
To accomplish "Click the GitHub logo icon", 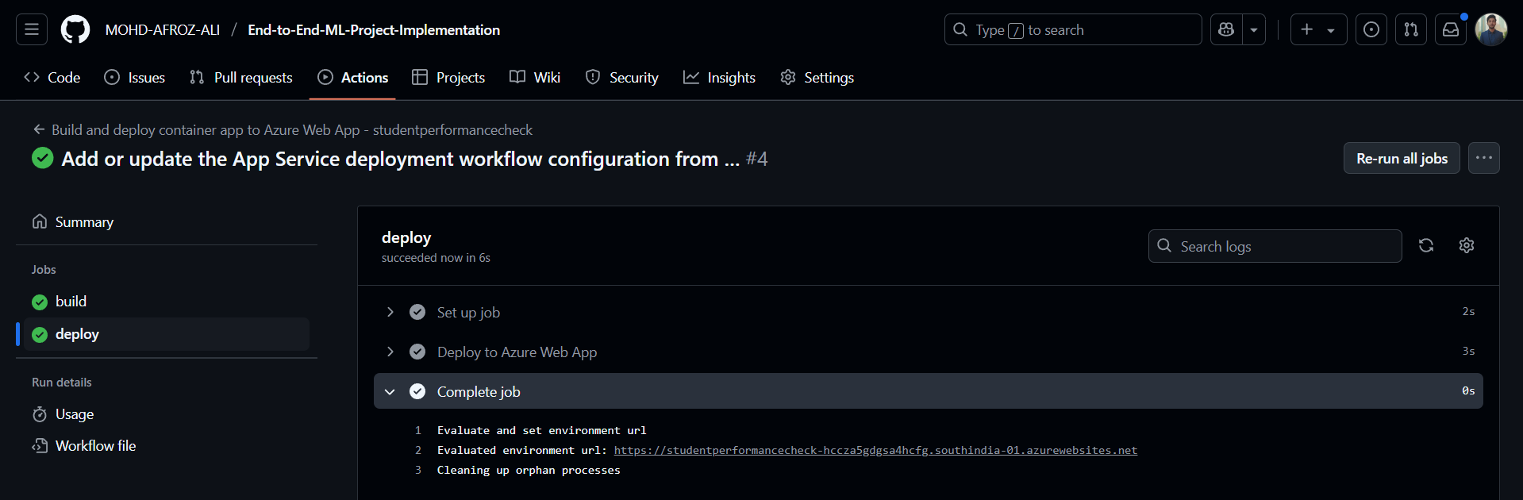I will pyautogui.click(x=75, y=30).
